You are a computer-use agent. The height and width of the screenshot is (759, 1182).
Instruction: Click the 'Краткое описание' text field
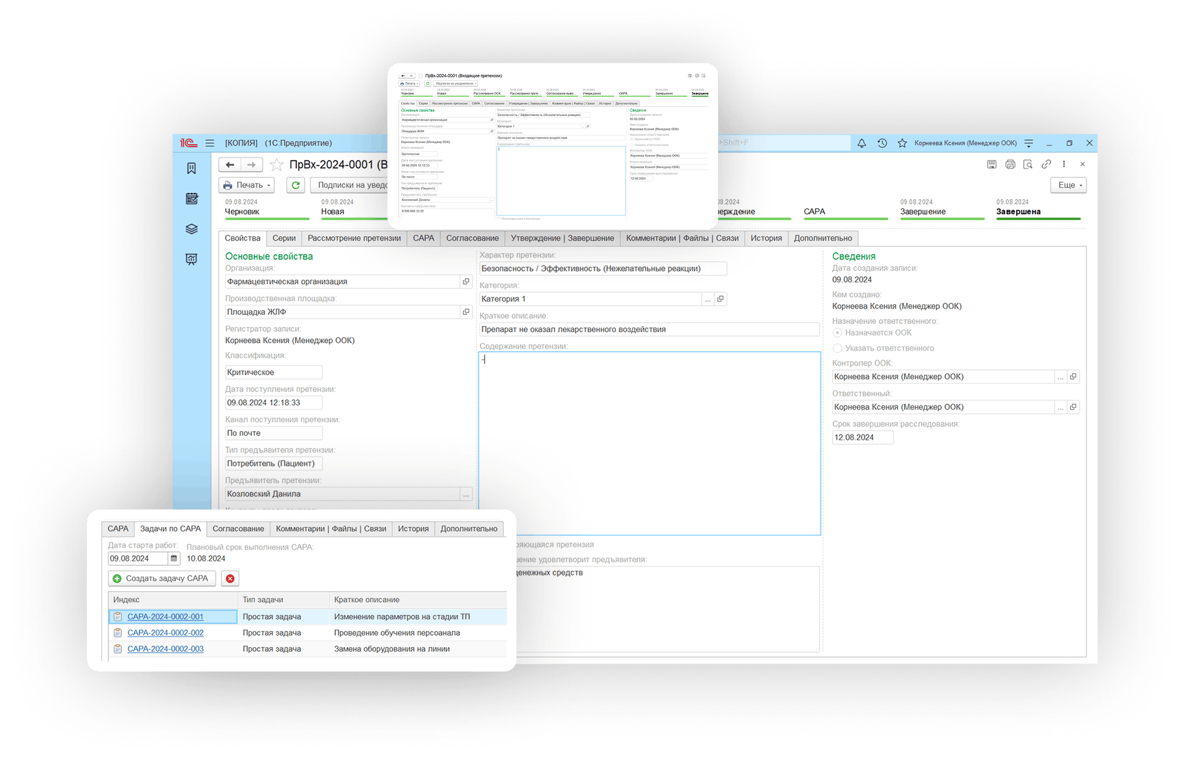pos(649,329)
